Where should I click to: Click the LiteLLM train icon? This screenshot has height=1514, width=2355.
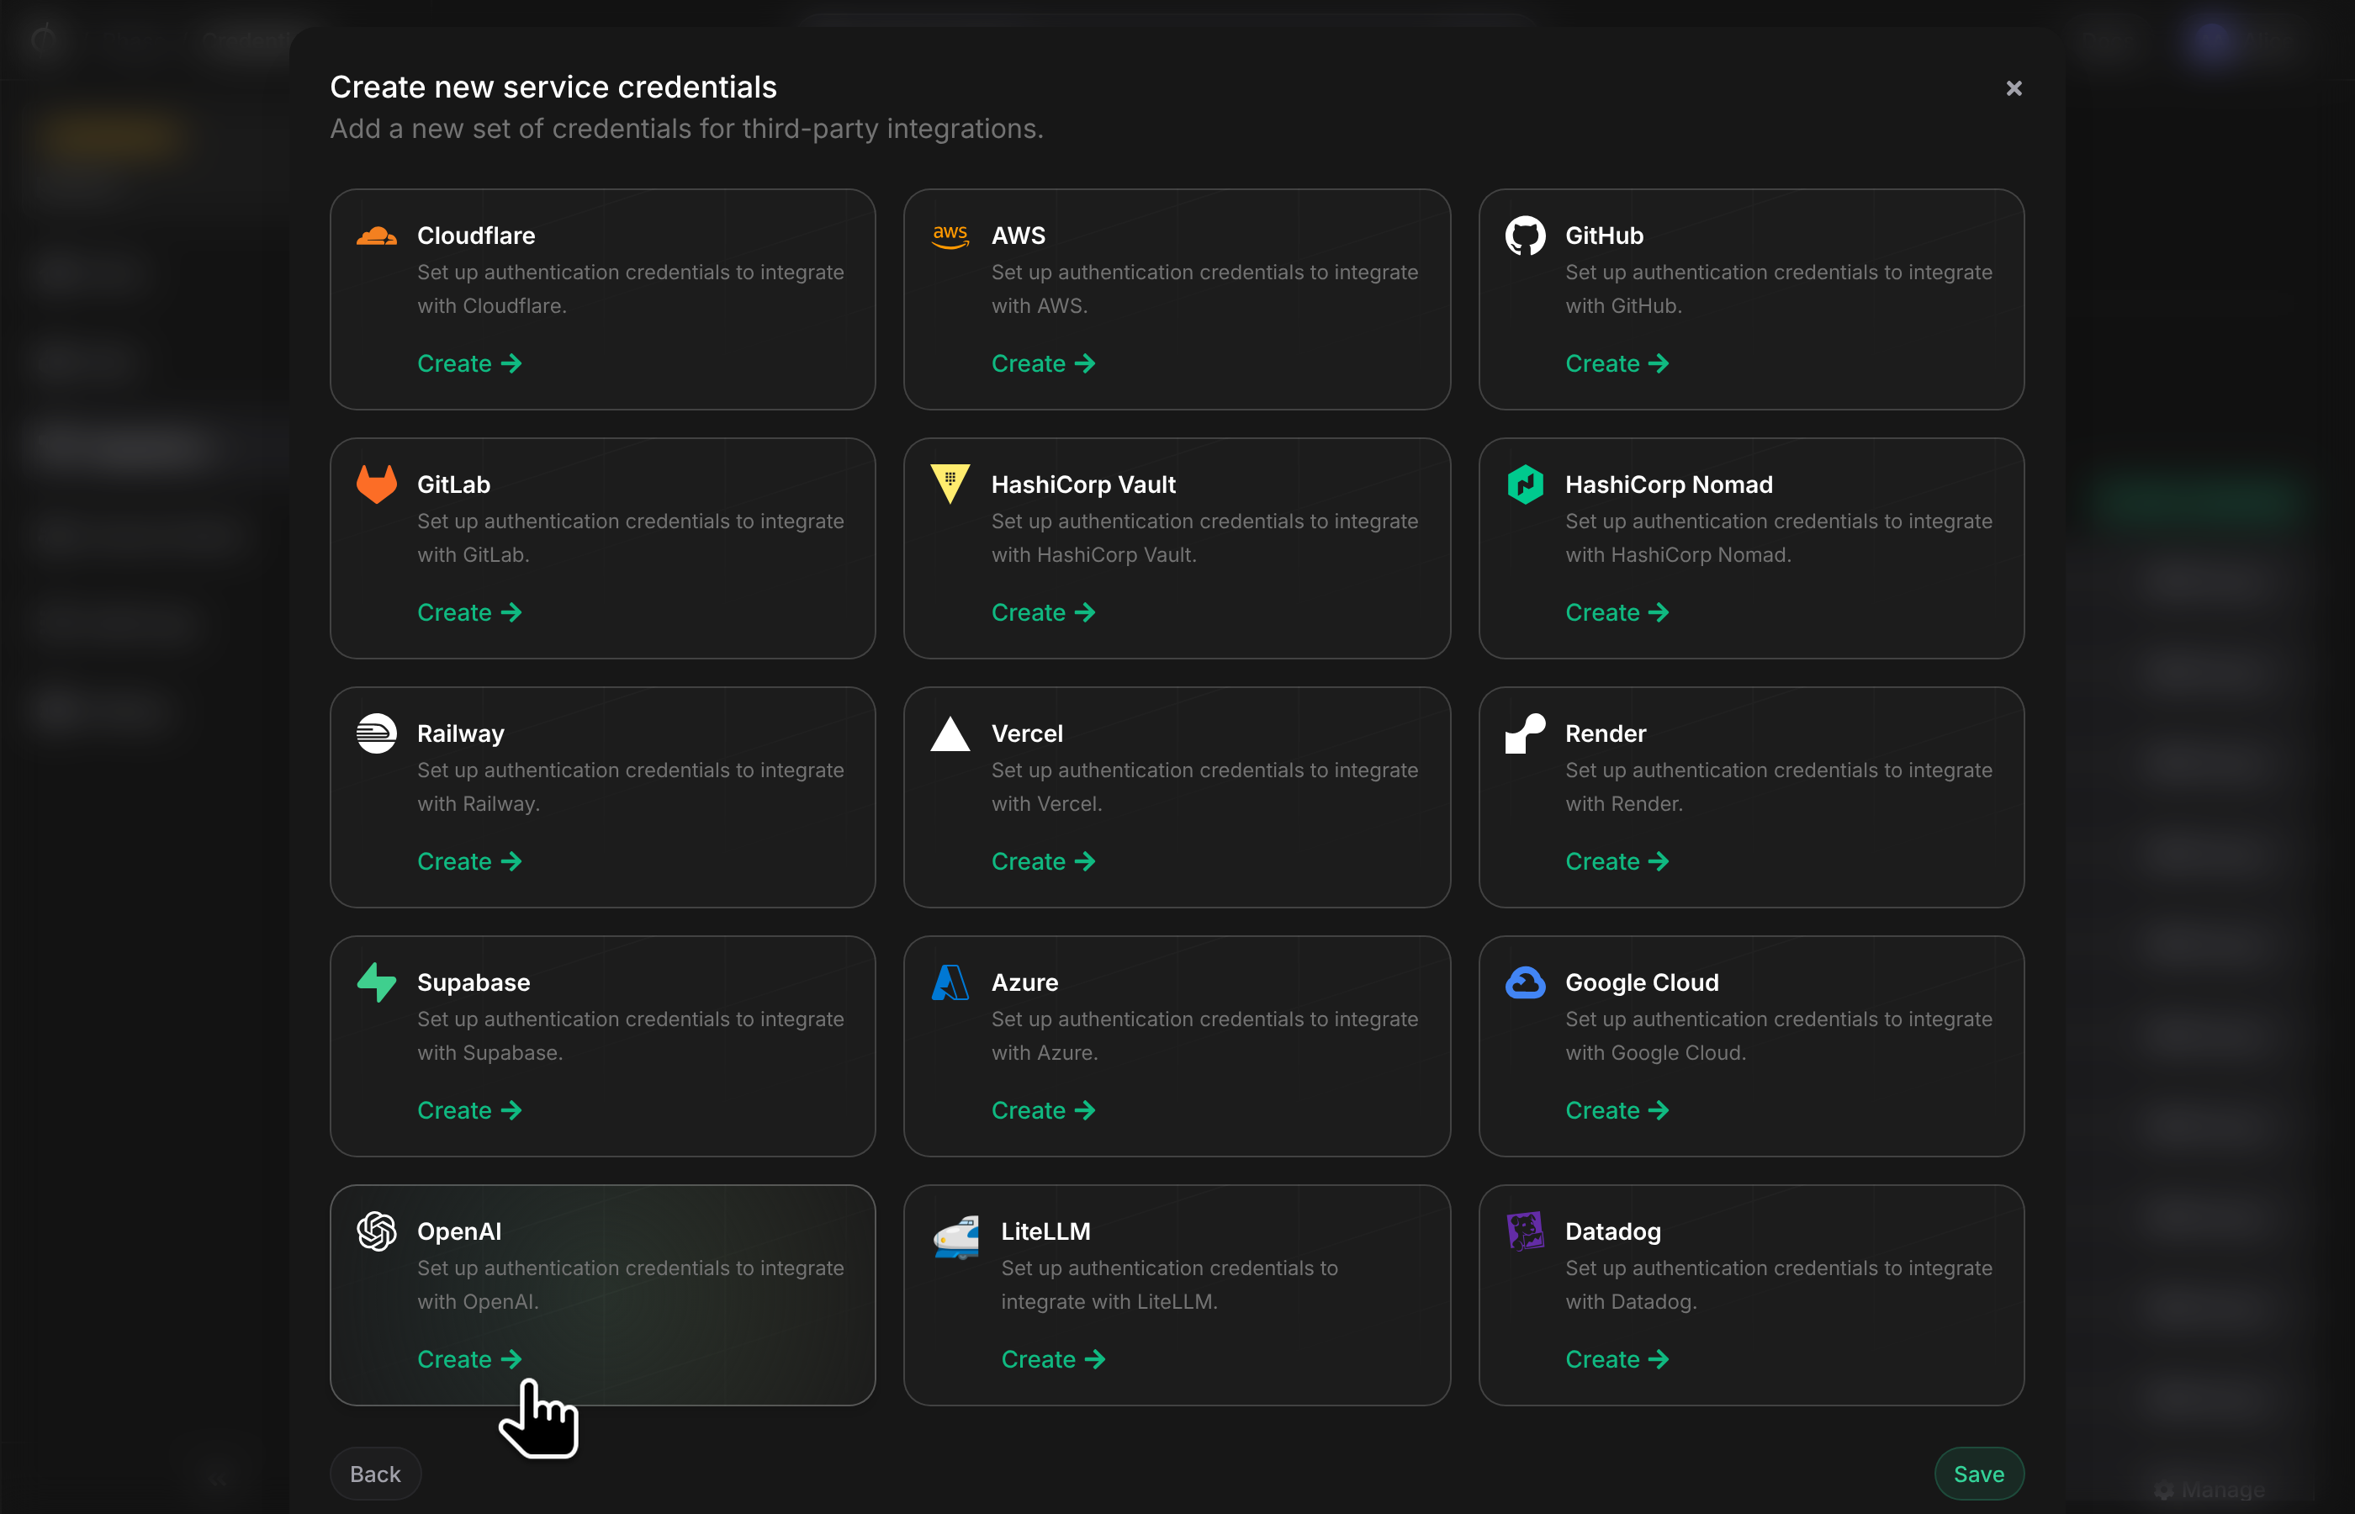(955, 1236)
